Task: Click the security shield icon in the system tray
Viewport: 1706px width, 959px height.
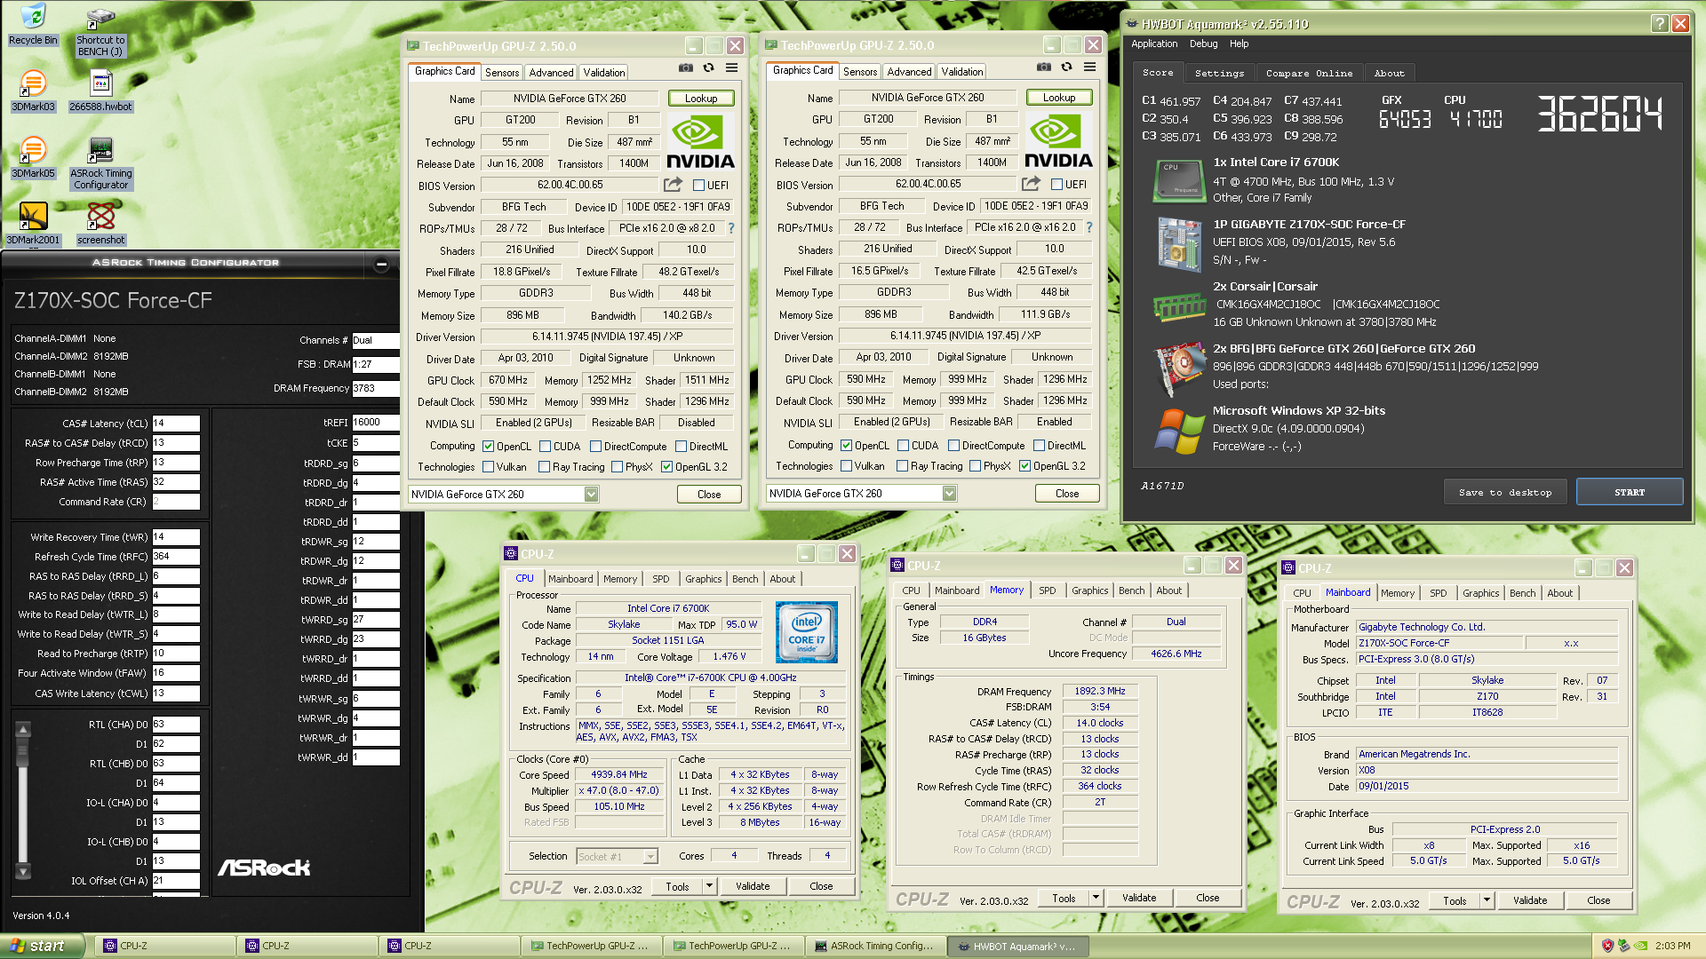Action: (x=1607, y=946)
